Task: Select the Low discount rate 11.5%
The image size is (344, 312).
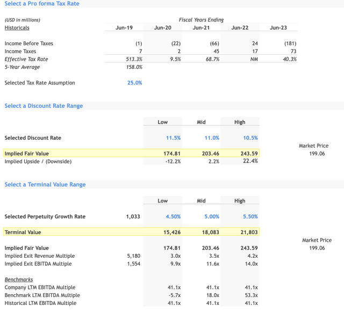Action: click(x=173, y=138)
